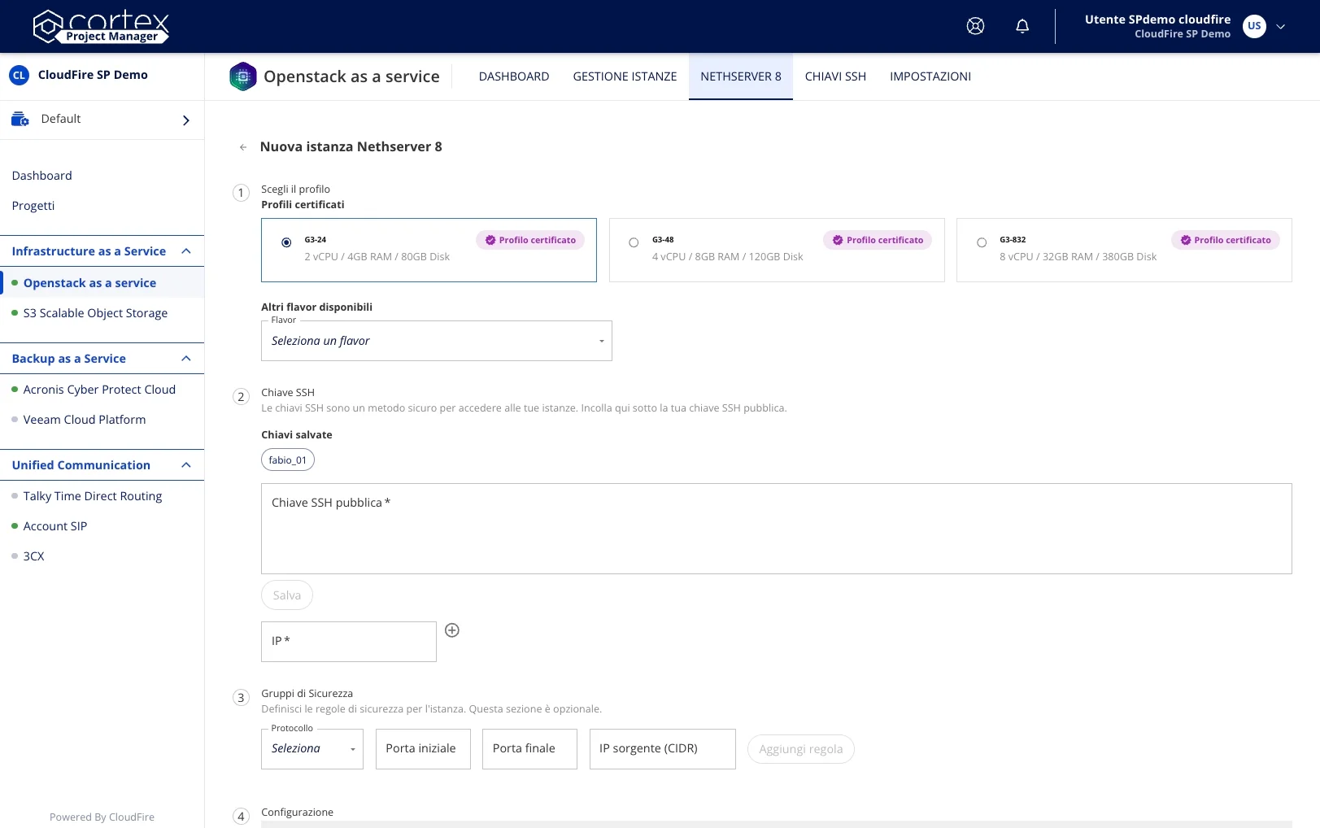Image resolution: width=1320 pixels, height=828 pixels.
Task: Switch to the CHIAVI SSH tab
Action: point(835,76)
